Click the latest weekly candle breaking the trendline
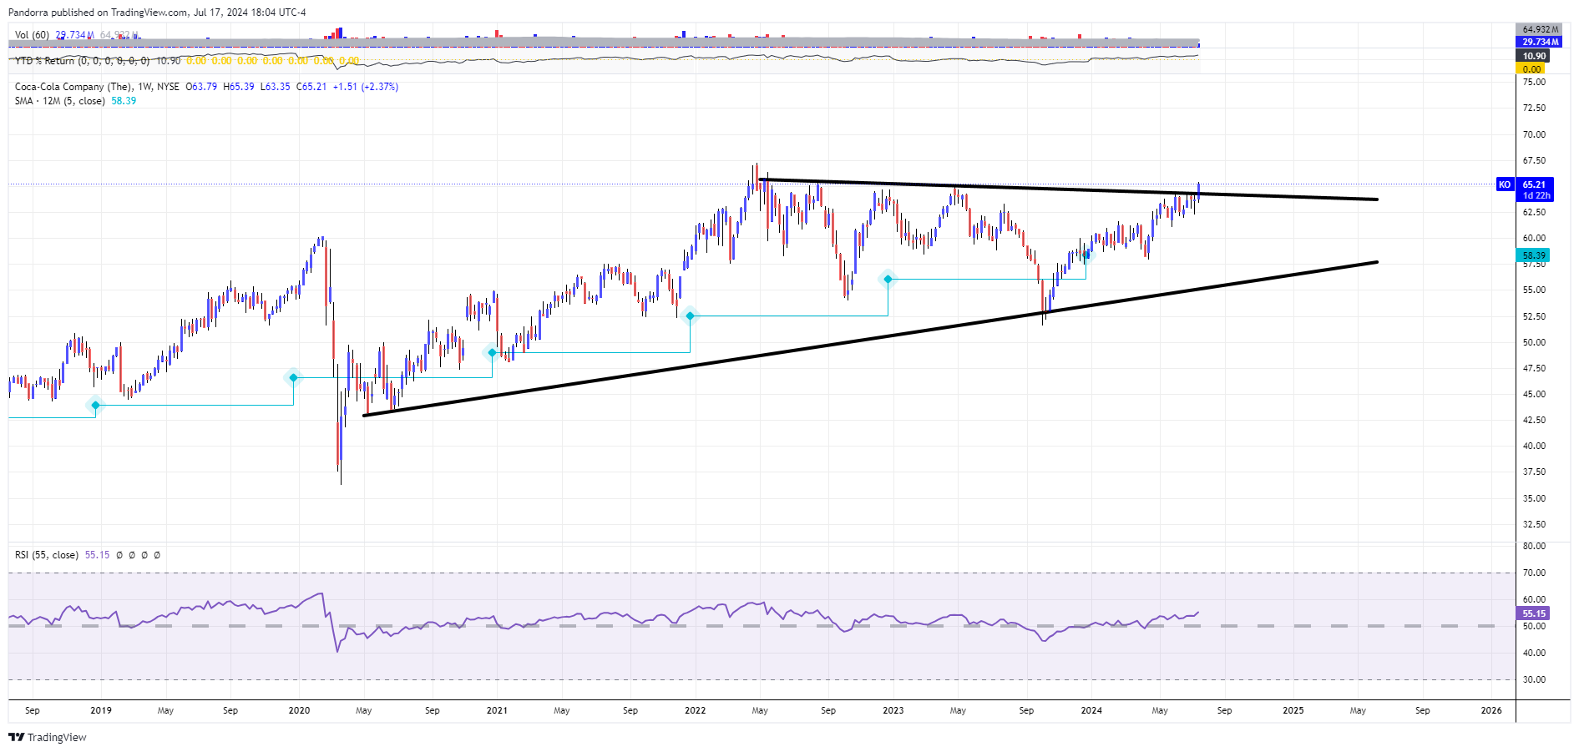Screen dimensions: 1579x752 click(x=1199, y=191)
